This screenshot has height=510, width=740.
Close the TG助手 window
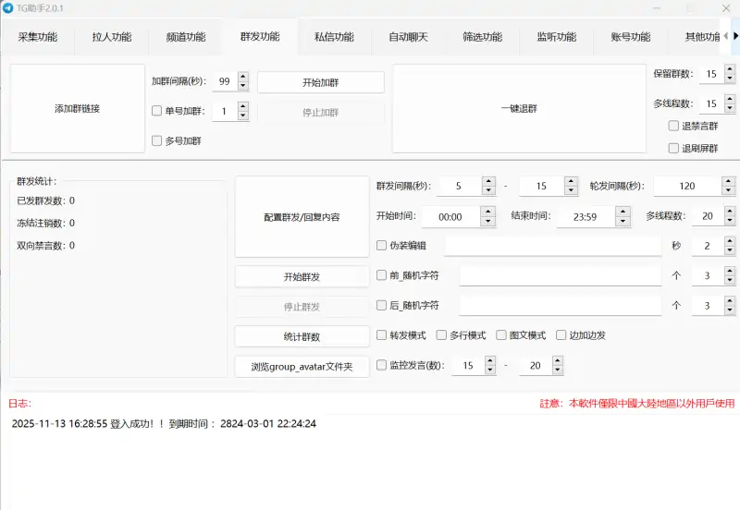click(726, 8)
